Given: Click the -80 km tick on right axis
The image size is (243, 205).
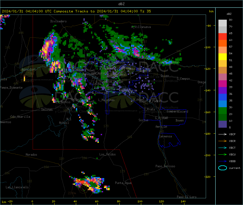Looking at the screenshot, I should [209, 26].
